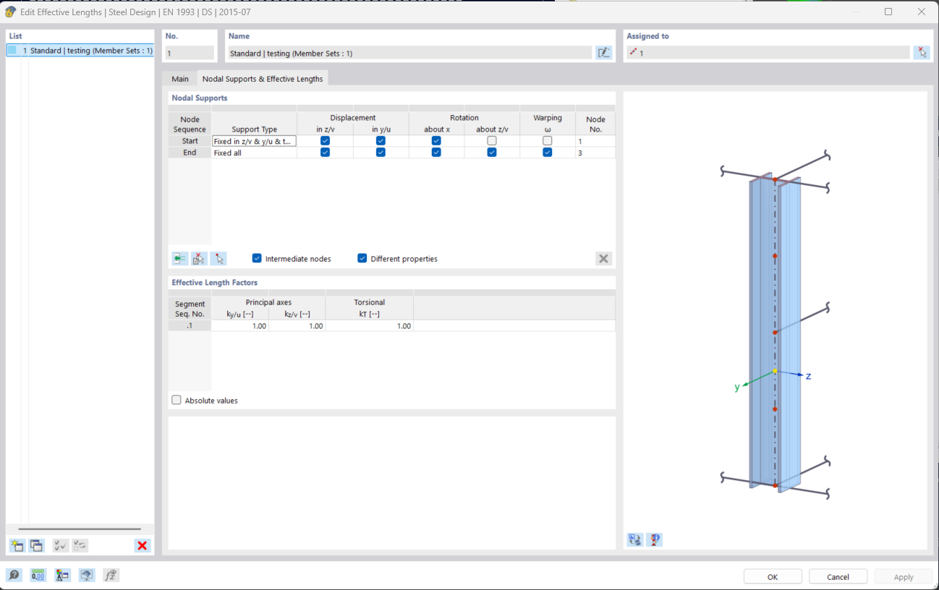
Task: Check Start row warping ω checkbox
Action: pyautogui.click(x=548, y=141)
